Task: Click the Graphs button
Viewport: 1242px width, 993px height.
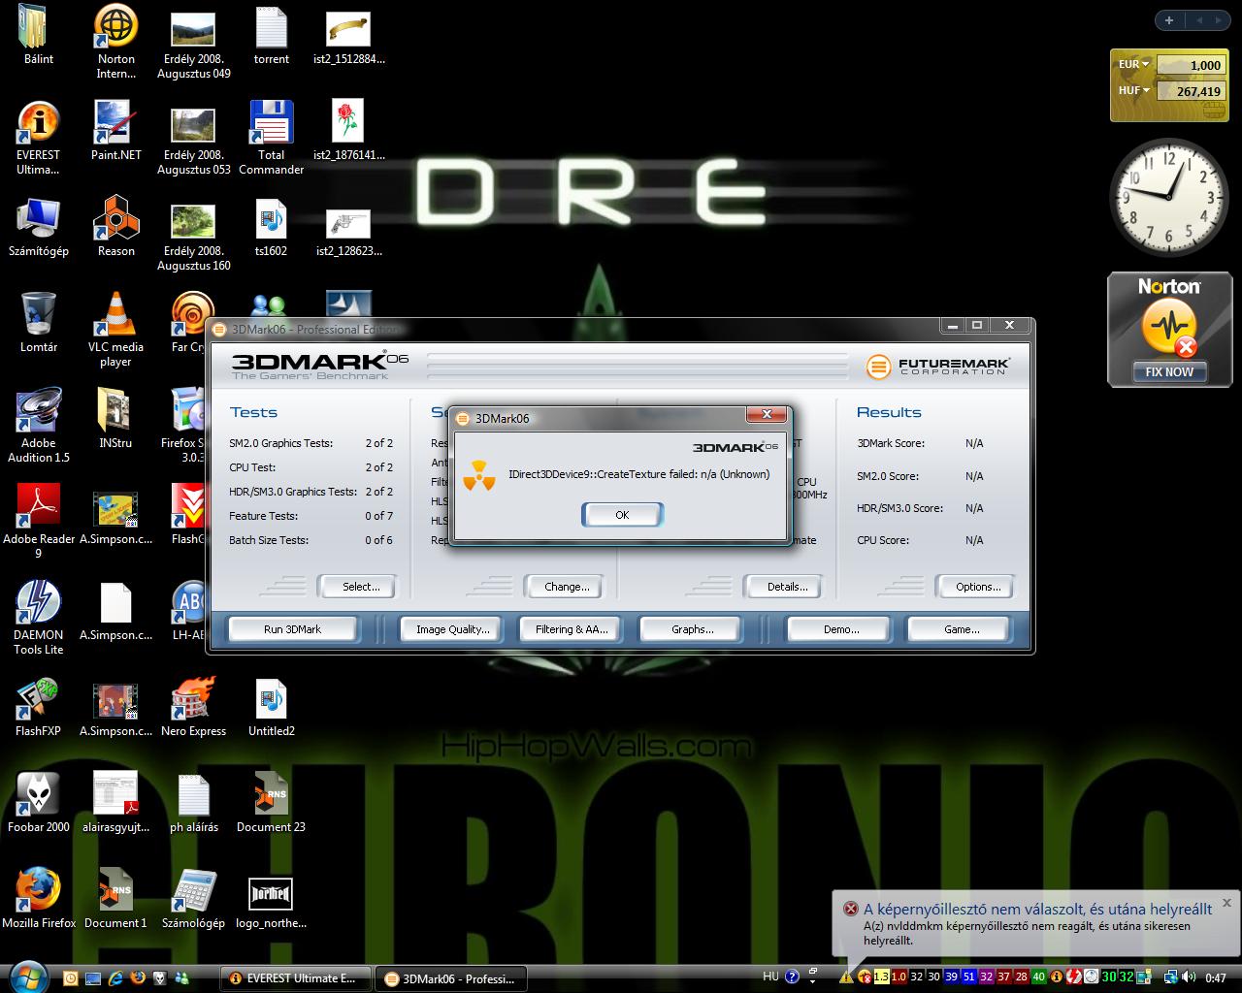Action: 692,629
